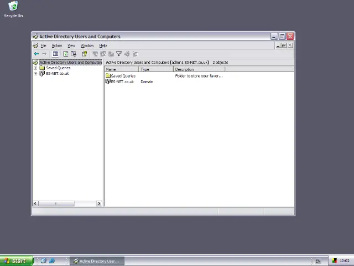Viewport: 354px width, 266px height.
Task: Click the Filter options funnel icon
Action: (x=119, y=54)
